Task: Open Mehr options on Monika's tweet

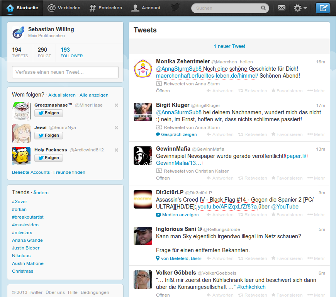Action: coord(316,91)
